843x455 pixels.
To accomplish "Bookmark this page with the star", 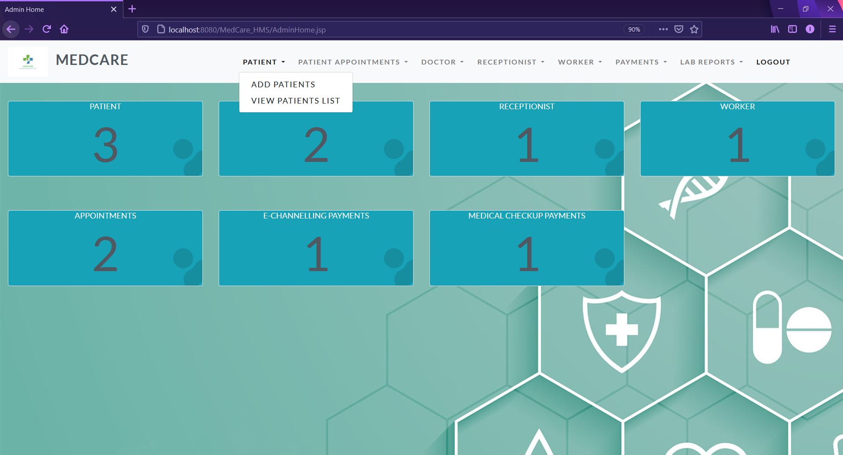I will click(694, 29).
